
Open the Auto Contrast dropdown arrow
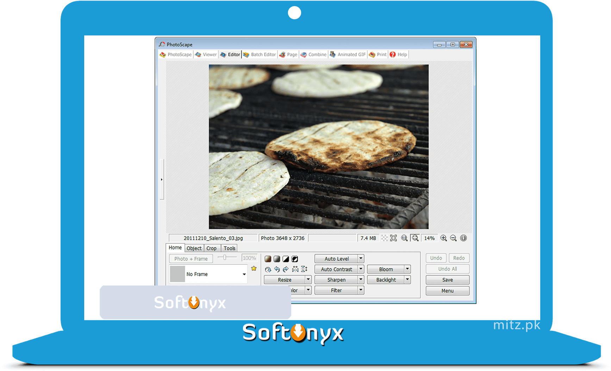coord(361,269)
